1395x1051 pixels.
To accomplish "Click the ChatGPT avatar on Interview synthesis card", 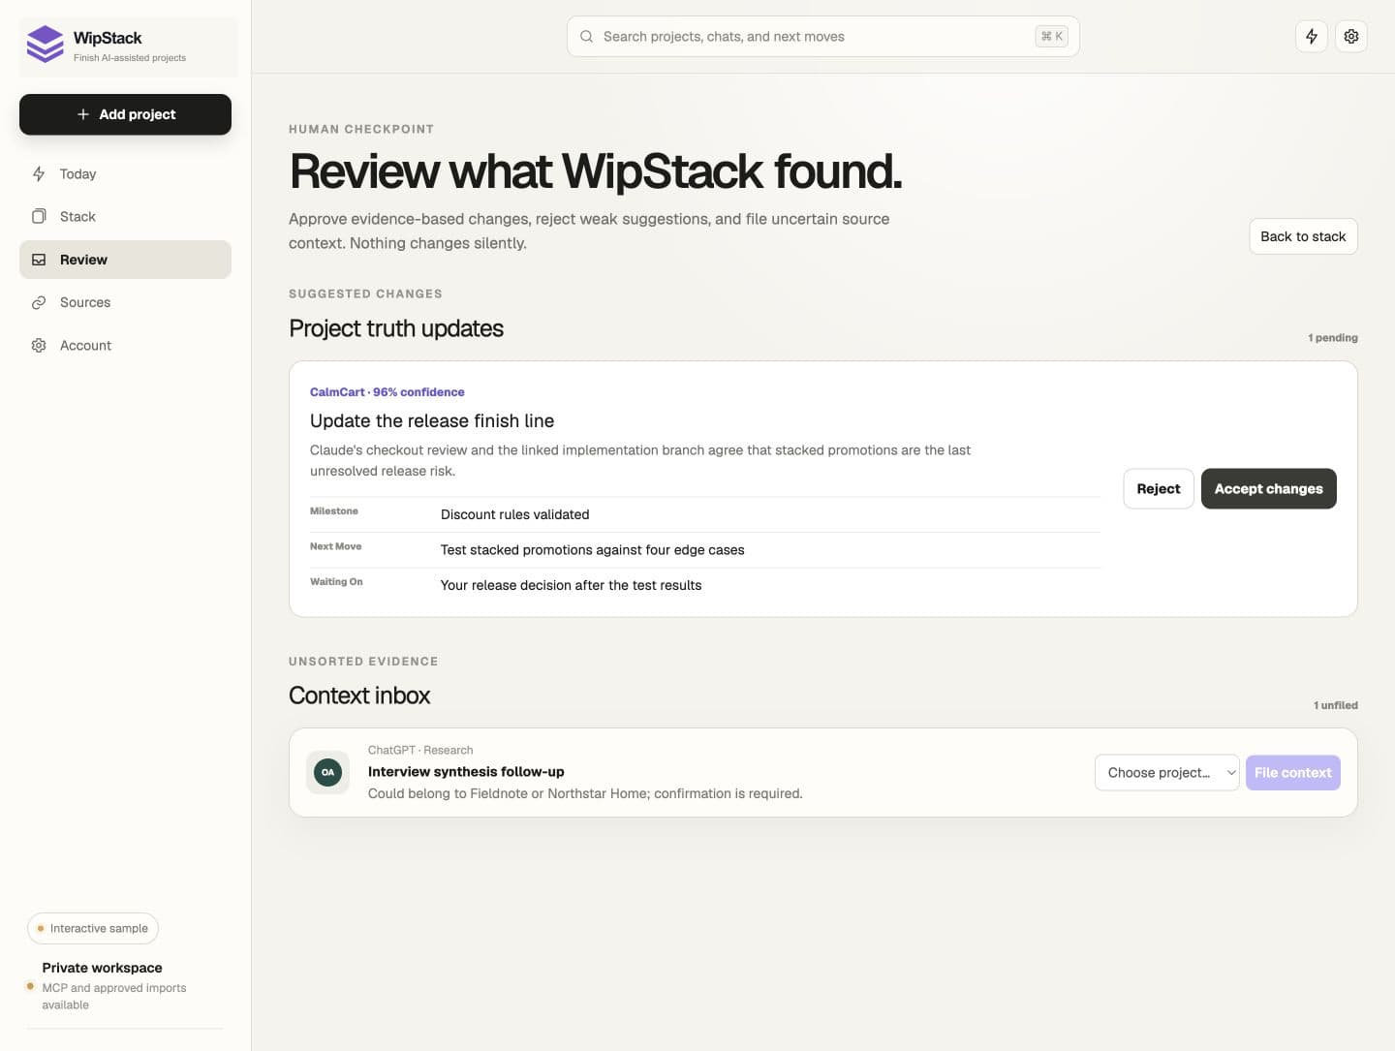I will [x=328, y=772].
